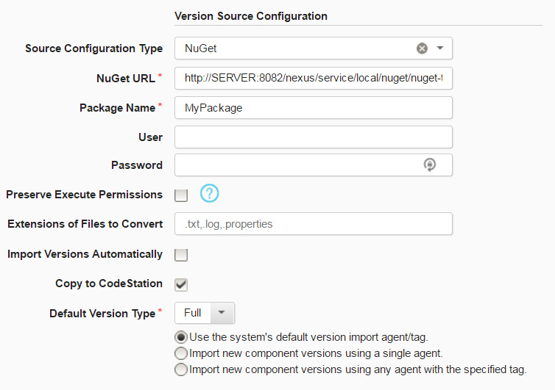Focus the NuGet URL text field

click(x=313, y=78)
